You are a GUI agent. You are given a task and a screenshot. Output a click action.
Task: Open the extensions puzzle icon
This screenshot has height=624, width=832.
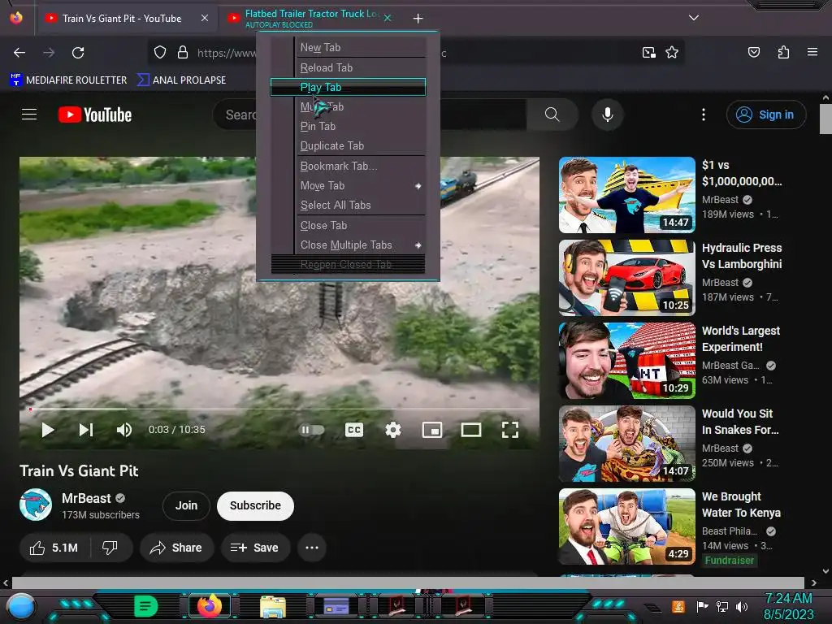pos(783,52)
